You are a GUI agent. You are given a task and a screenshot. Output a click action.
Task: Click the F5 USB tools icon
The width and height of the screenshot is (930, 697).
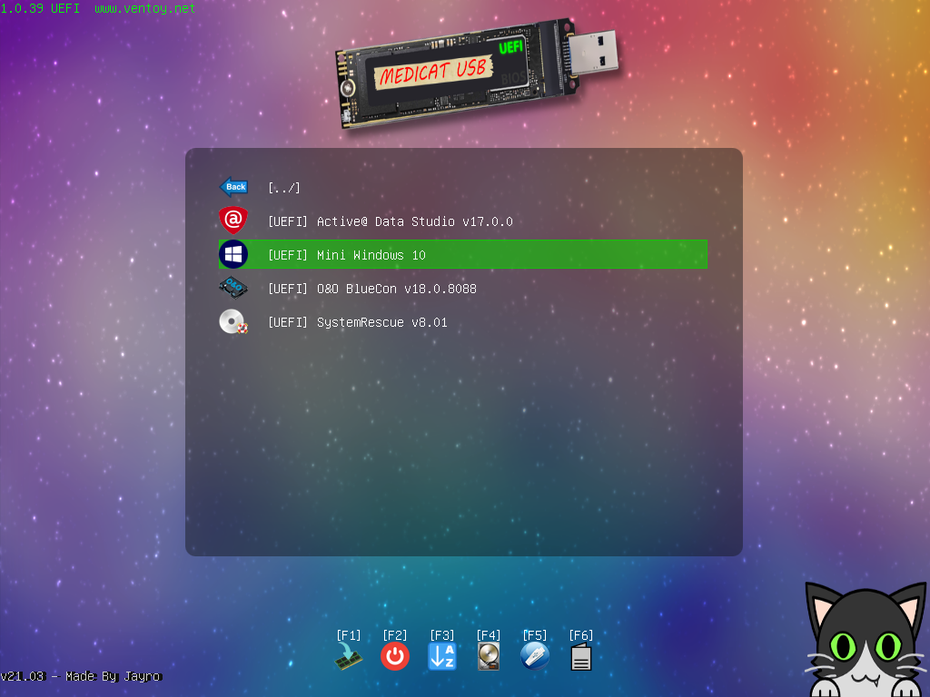tap(535, 656)
